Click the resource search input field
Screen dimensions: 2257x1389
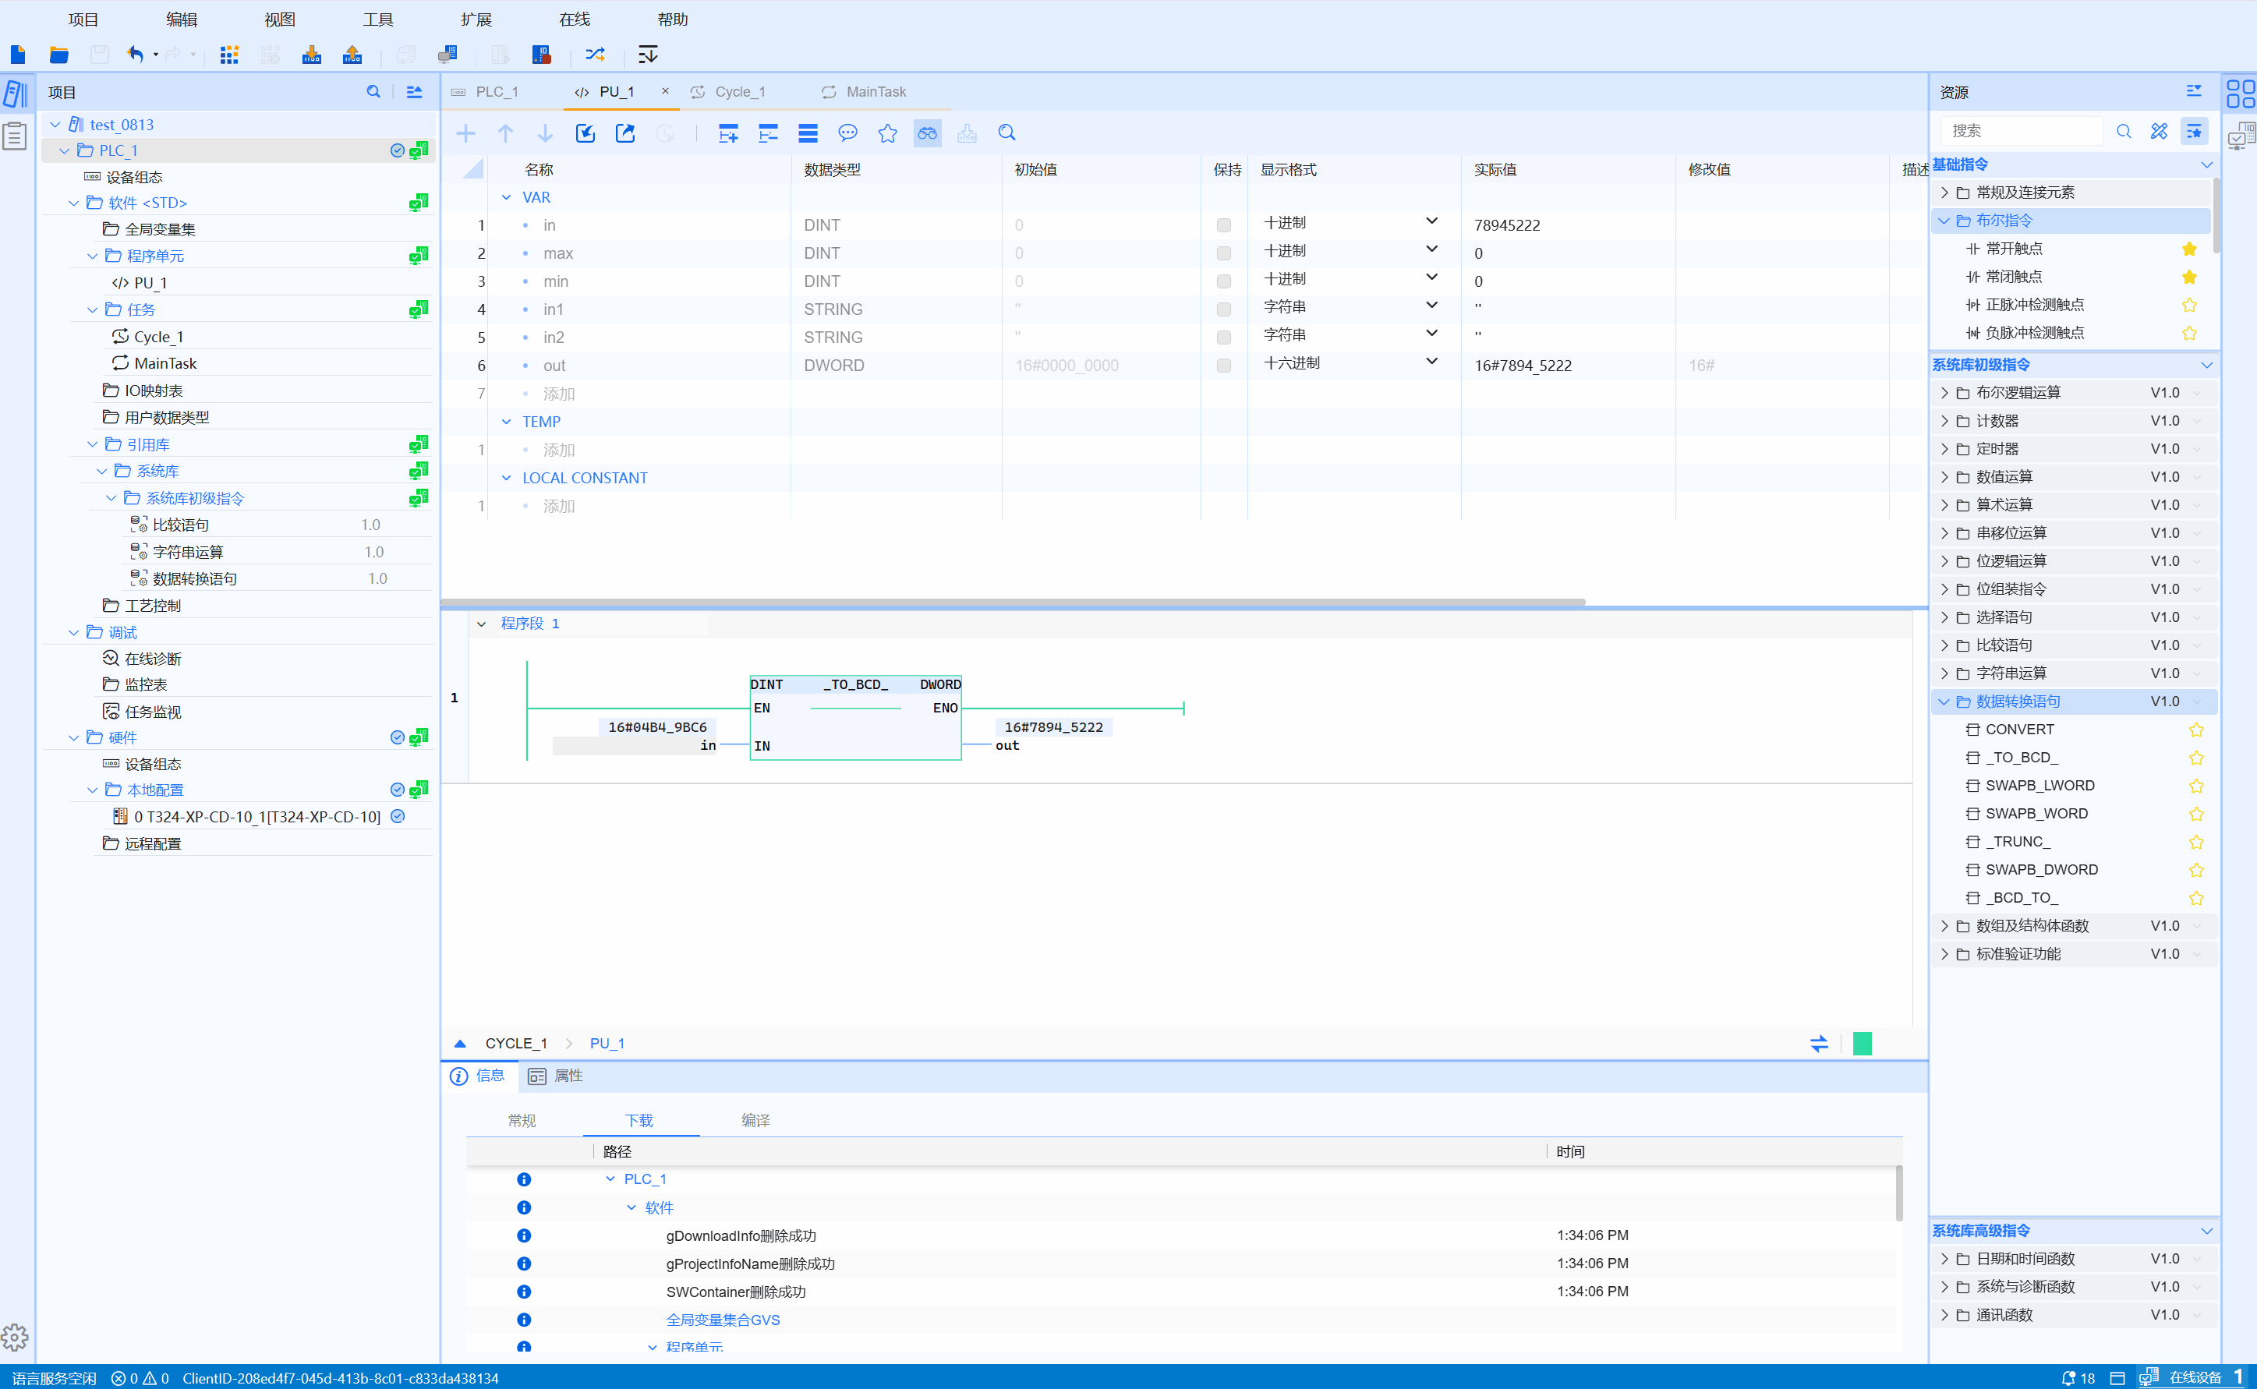pos(2021,132)
